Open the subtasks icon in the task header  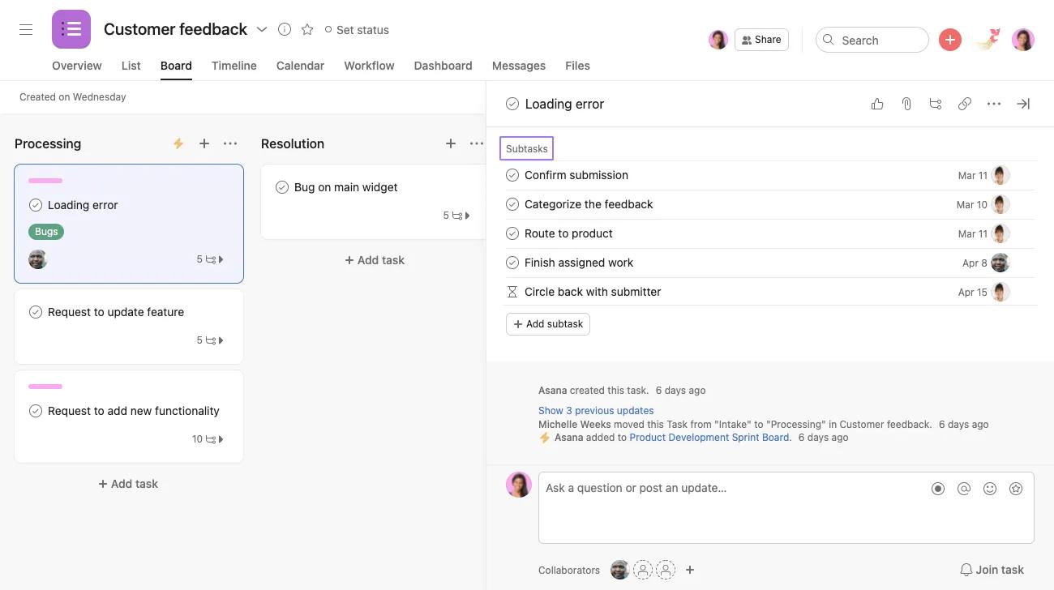pos(936,104)
